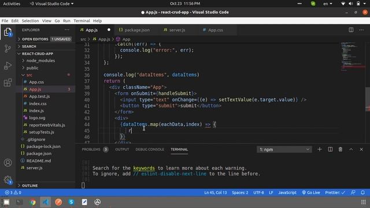The image size is (370, 208).
Task: Kill terminal with trash icon
Action: click(341, 149)
